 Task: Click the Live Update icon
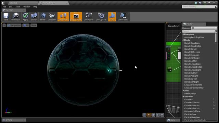[x=101, y=17]
